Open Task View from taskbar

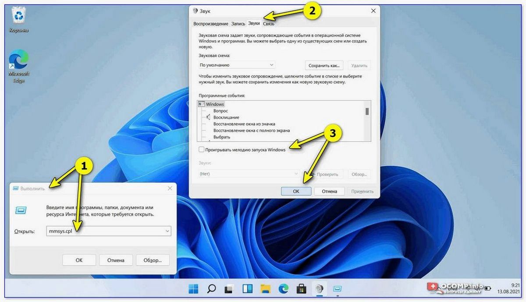coord(229,289)
